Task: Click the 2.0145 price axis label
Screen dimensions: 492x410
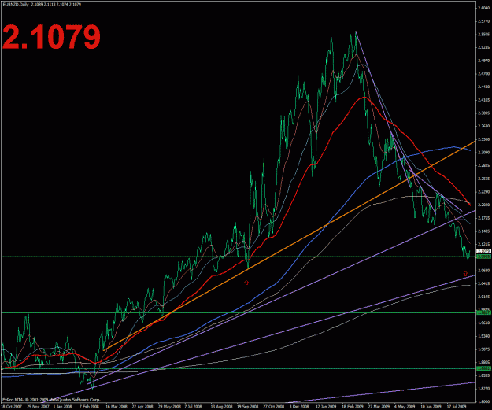Action: pyautogui.click(x=484, y=297)
